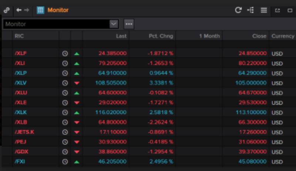This screenshot has width=296, height=171.
Task: Click the green up arrow for /XLK
Action: click(77, 113)
